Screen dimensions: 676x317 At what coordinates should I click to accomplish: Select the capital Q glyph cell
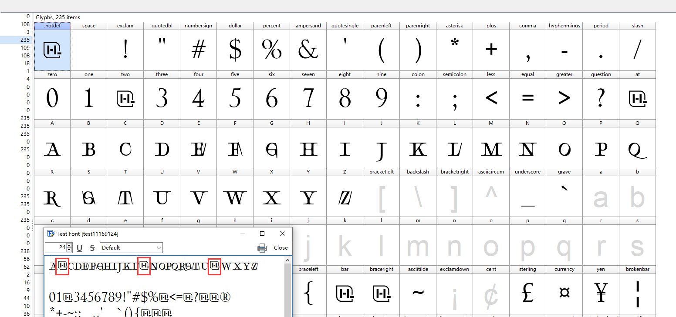[x=638, y=144]
